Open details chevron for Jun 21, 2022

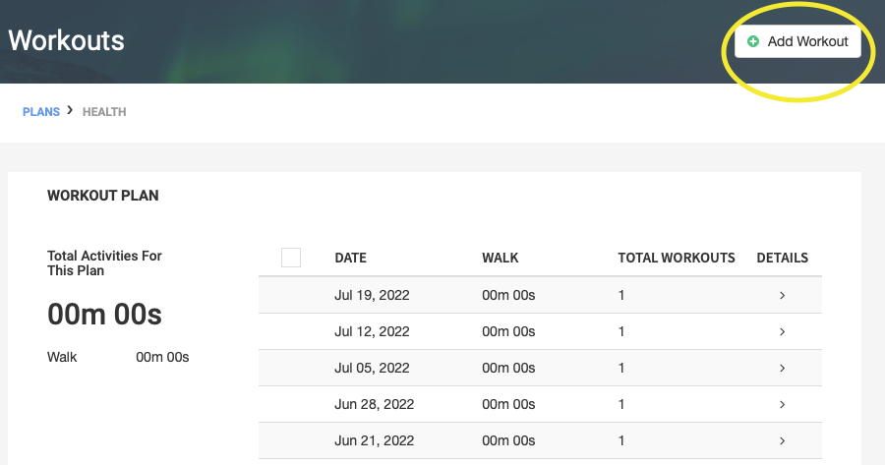click(x=783, y=440)
